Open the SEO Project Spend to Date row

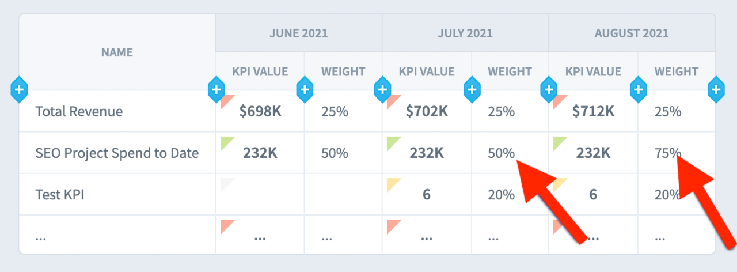tap(117, 153)
